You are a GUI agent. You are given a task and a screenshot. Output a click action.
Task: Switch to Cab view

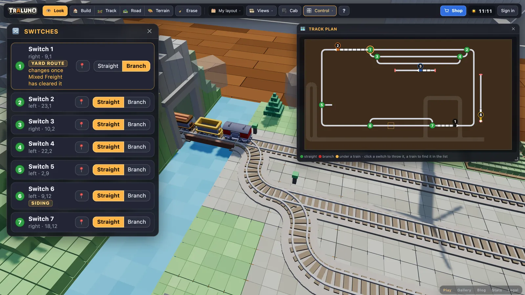pyautogui.click(x=290, y=11)
